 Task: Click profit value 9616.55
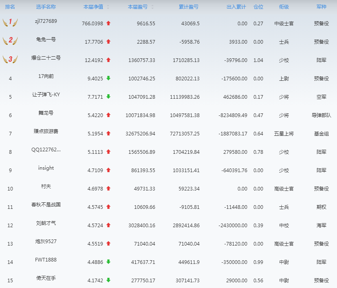click(146, 23)
